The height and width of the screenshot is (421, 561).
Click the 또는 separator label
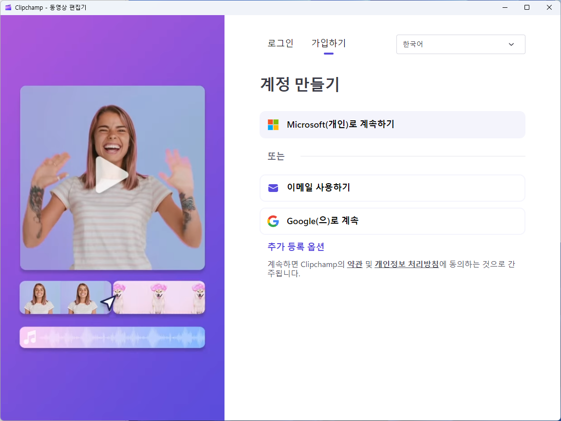(276, 156)
